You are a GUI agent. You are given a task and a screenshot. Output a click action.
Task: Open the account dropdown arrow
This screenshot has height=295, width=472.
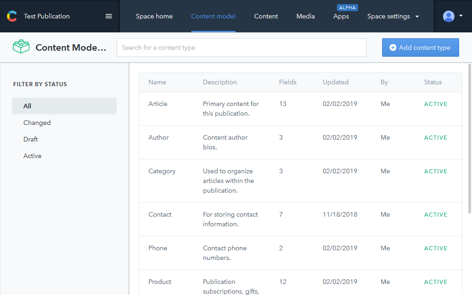pos(461,16)
